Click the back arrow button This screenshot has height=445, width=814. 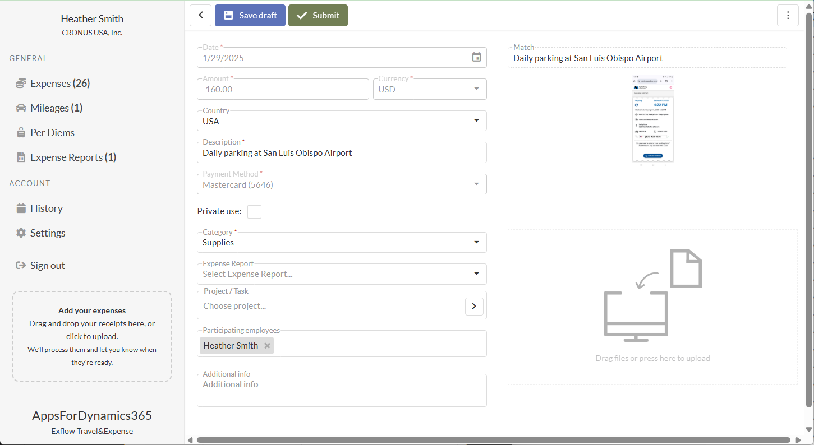pos(201,16)
